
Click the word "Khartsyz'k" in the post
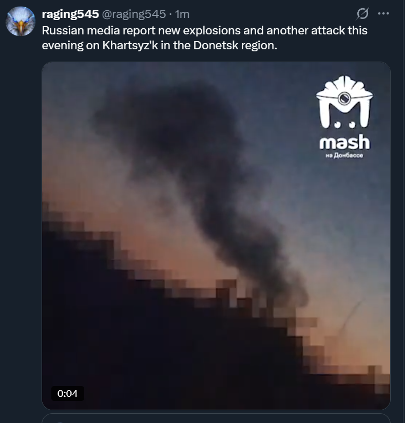point(130,45)
